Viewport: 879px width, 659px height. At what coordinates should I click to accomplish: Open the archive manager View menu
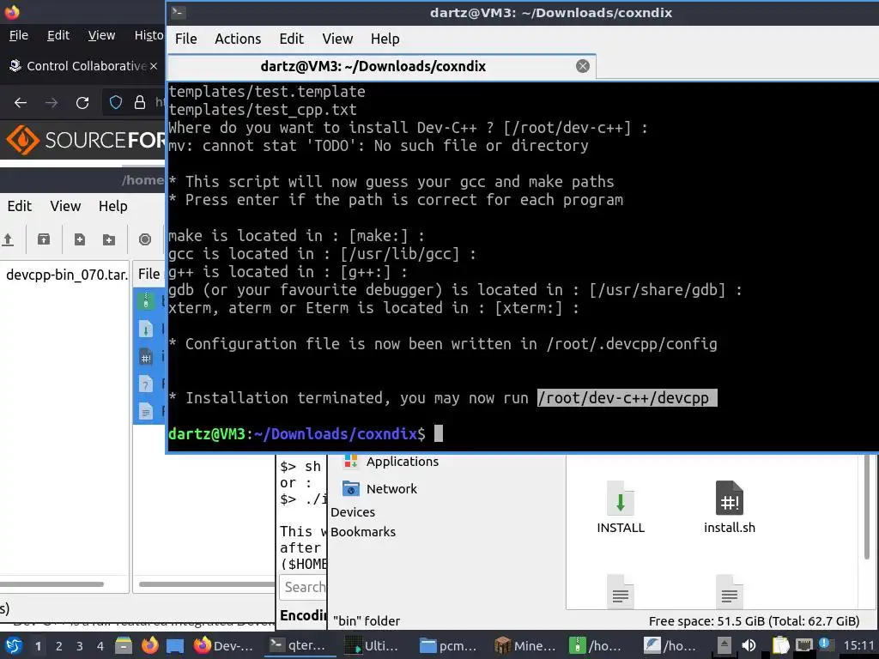click(x=65, y=206)
